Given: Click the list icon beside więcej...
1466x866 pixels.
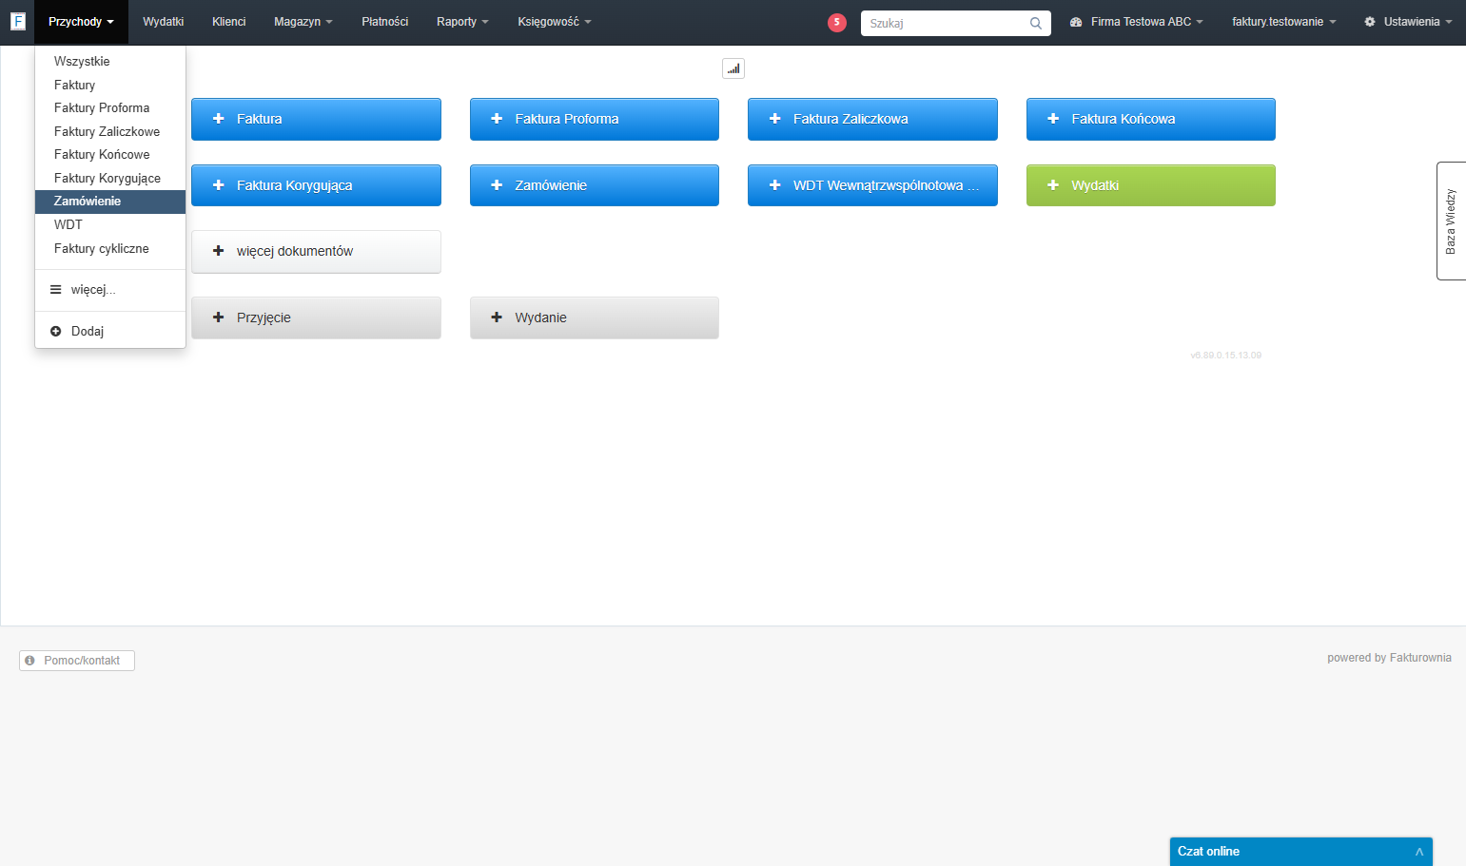Looking at the screenshot, I should pos(56,289).
